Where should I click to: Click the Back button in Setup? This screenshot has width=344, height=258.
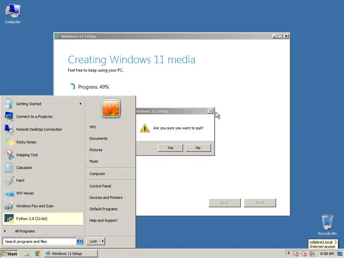(225, 203)
